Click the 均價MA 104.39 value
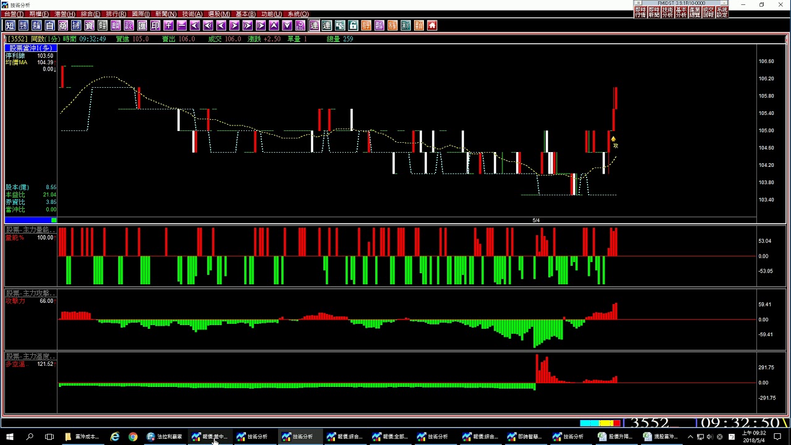Screen dimensions: 791x445 45,62
